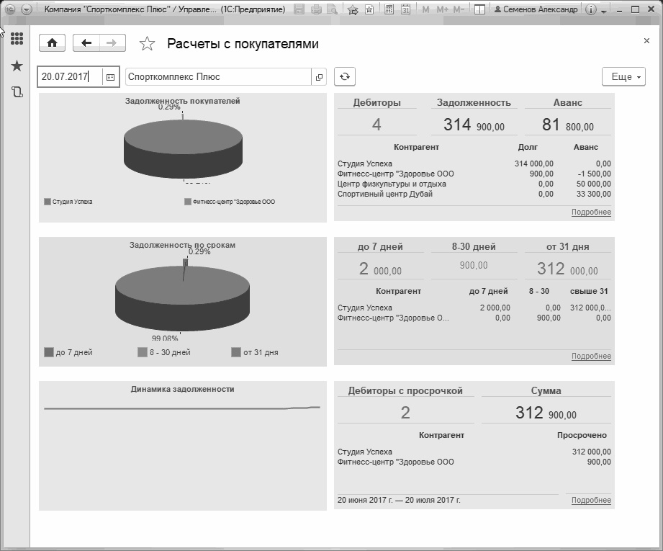
Task: Open the sections grid menu icon
Action: 17,38
